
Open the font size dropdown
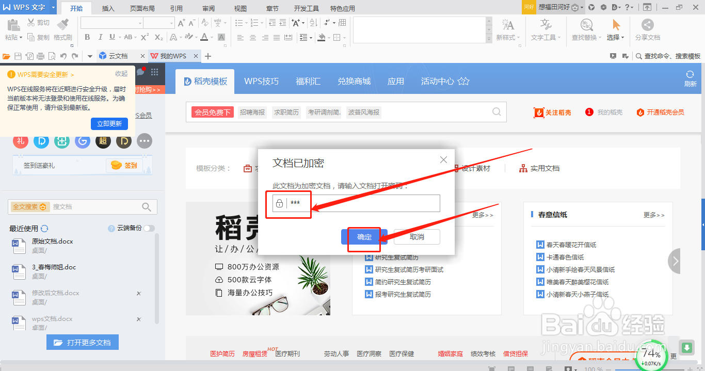[170, 23]
